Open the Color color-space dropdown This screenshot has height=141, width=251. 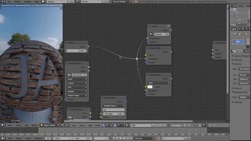[x=77, y=79]
